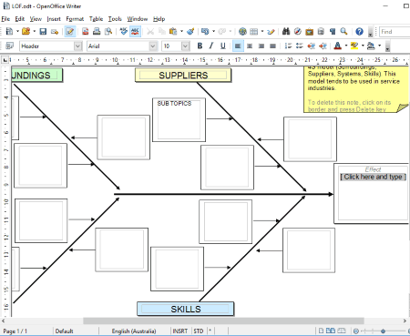Click in the Find text field
The image size is (410, 336).
395,32
